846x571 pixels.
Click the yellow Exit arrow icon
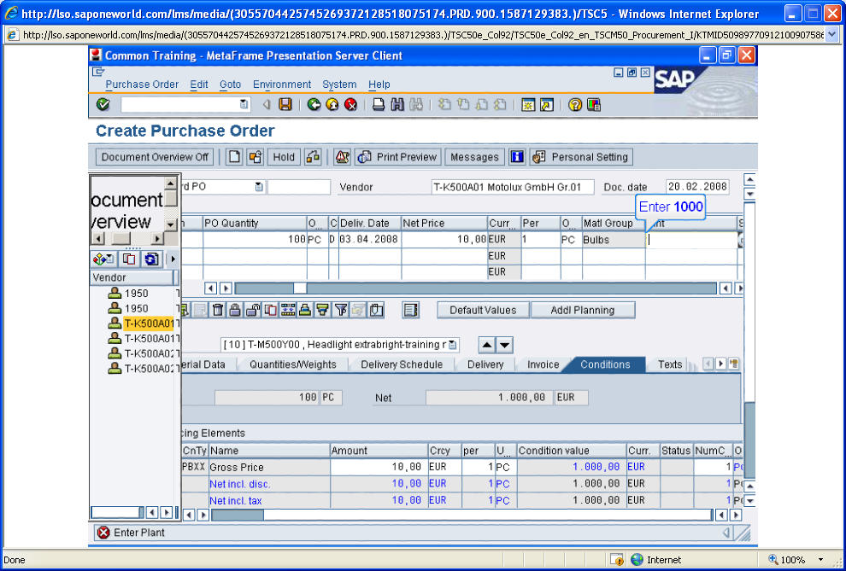332,104
